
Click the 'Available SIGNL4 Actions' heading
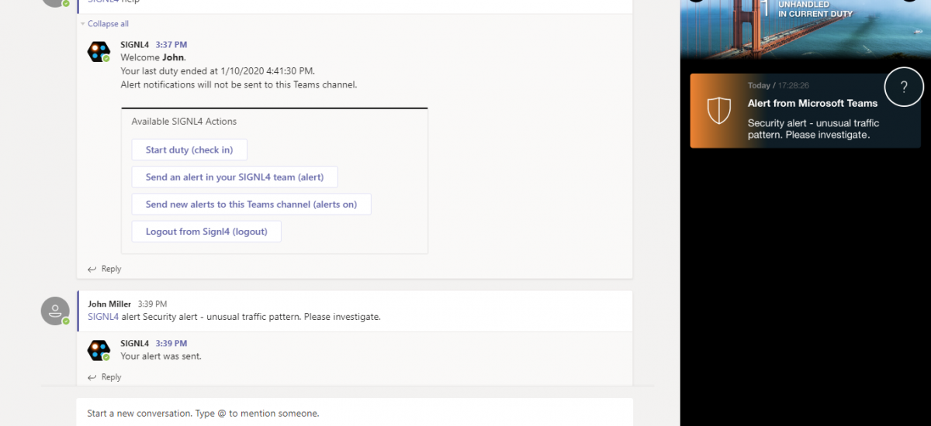[184, 122]
